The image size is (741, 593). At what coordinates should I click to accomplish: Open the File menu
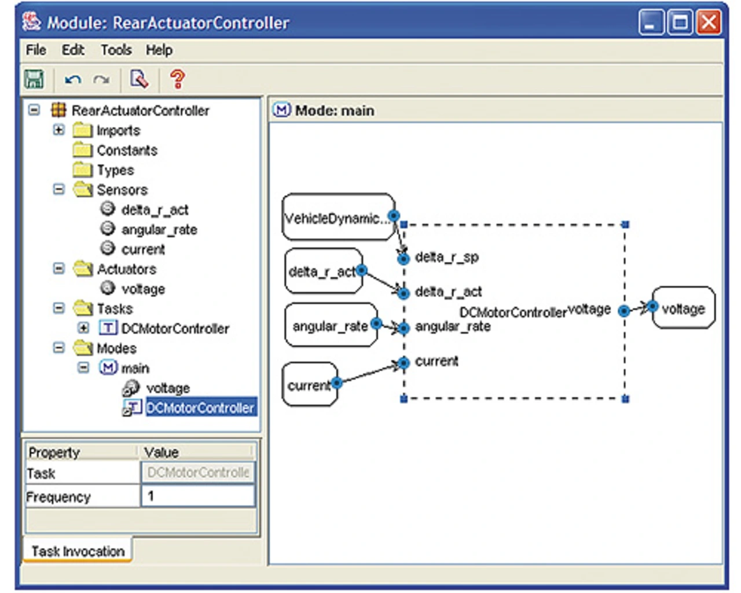coord(36,50)
